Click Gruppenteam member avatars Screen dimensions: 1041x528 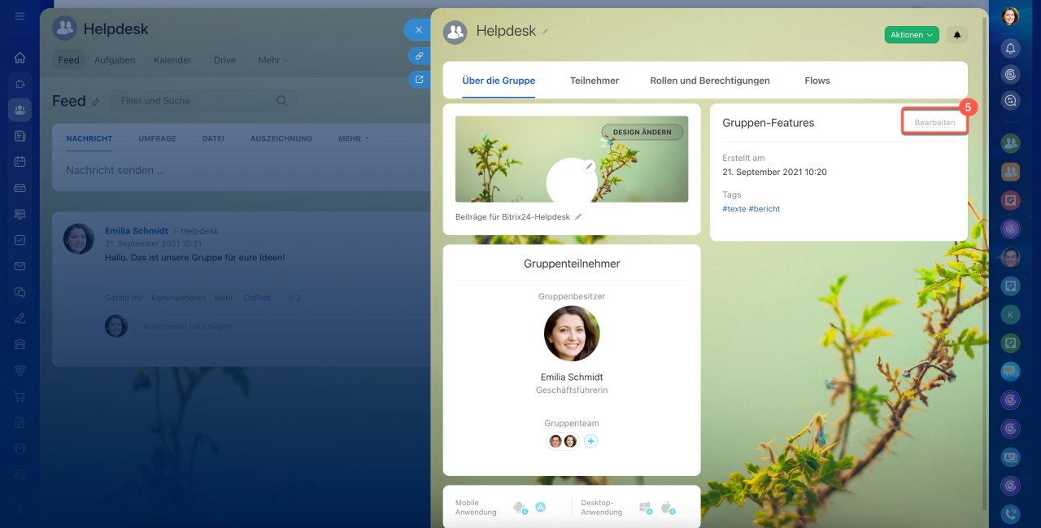click(x=563, y=441)
